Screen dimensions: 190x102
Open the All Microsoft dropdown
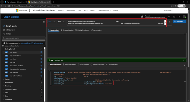pos(168,10)
